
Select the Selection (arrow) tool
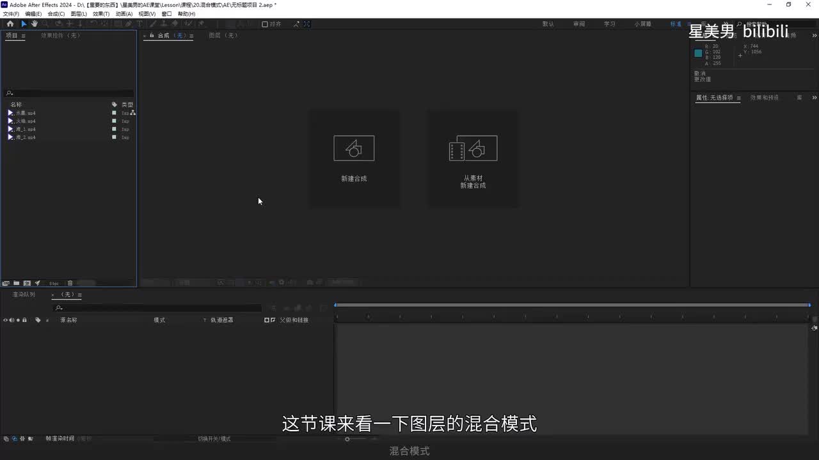[x=24, y=24]
